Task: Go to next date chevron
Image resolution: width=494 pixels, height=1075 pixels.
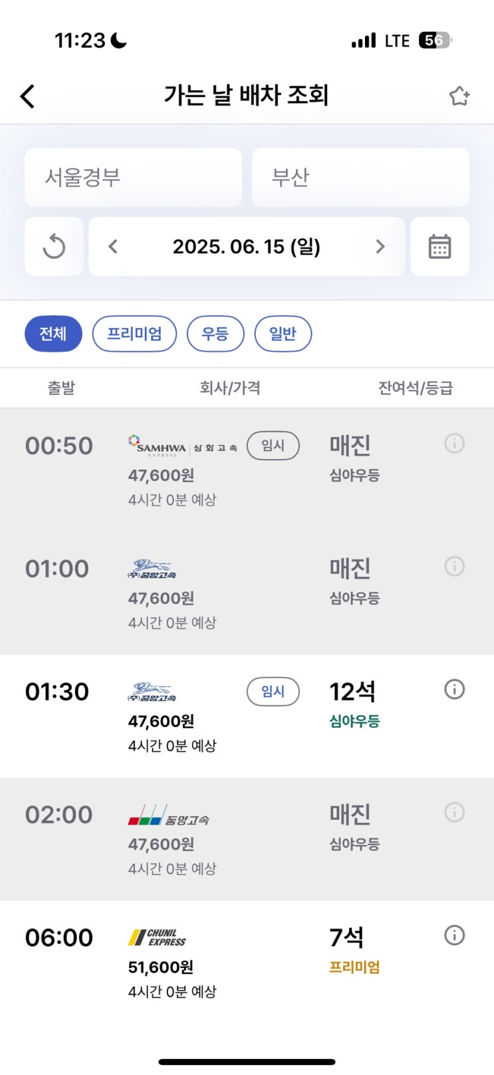Action: tap(380, 247)
